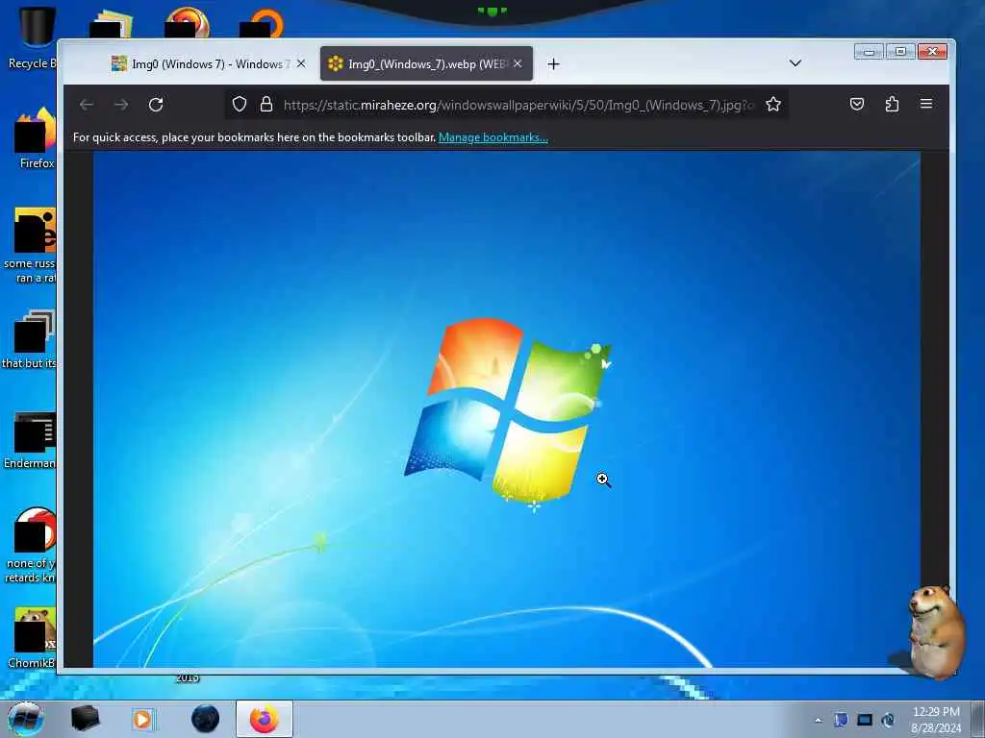Image resolution: width=985 pixels, height=738 pixels.
Task: Click Show desktop strip at taskbar end
Action: pyautogui.click(x=978, y=719)
